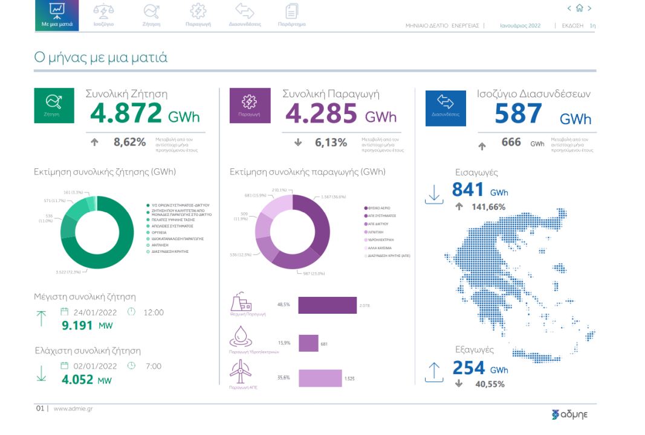Open the www.admie.gr footer link

click(73, 408)
